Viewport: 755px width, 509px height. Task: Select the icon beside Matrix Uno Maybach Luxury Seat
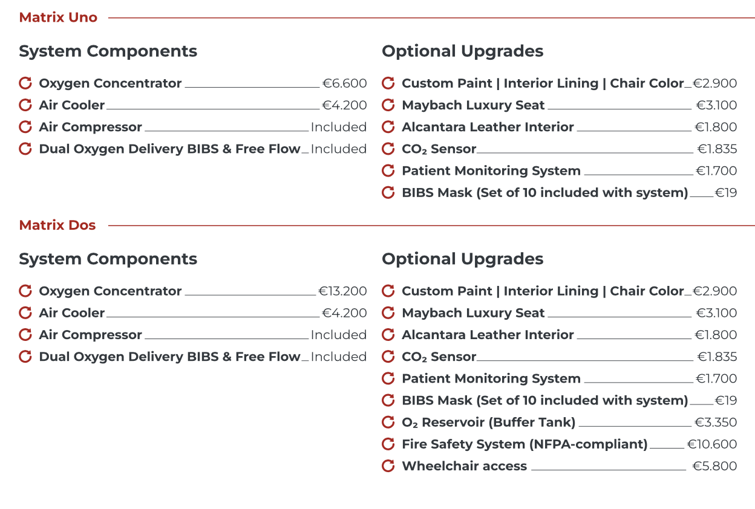tap(388, 105)
